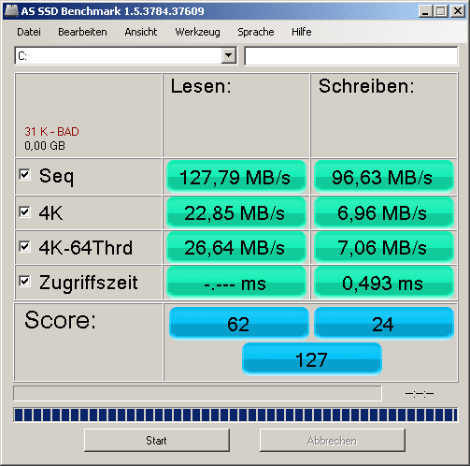Close the AS SSD Benchmark window
The height and width of the screenshot is (466, 470).
coord(458,11)
